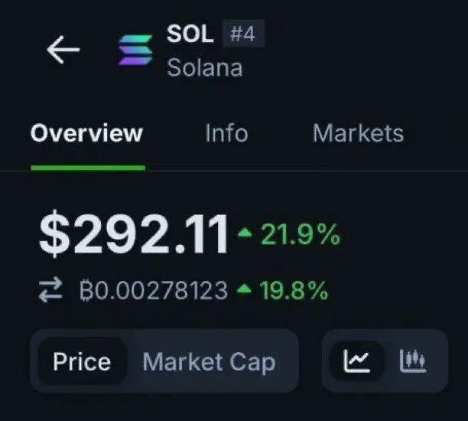Select the Price toggle option
Viewport: 468px width, 421px height.
pyautogui.click(x=82, y=361)
